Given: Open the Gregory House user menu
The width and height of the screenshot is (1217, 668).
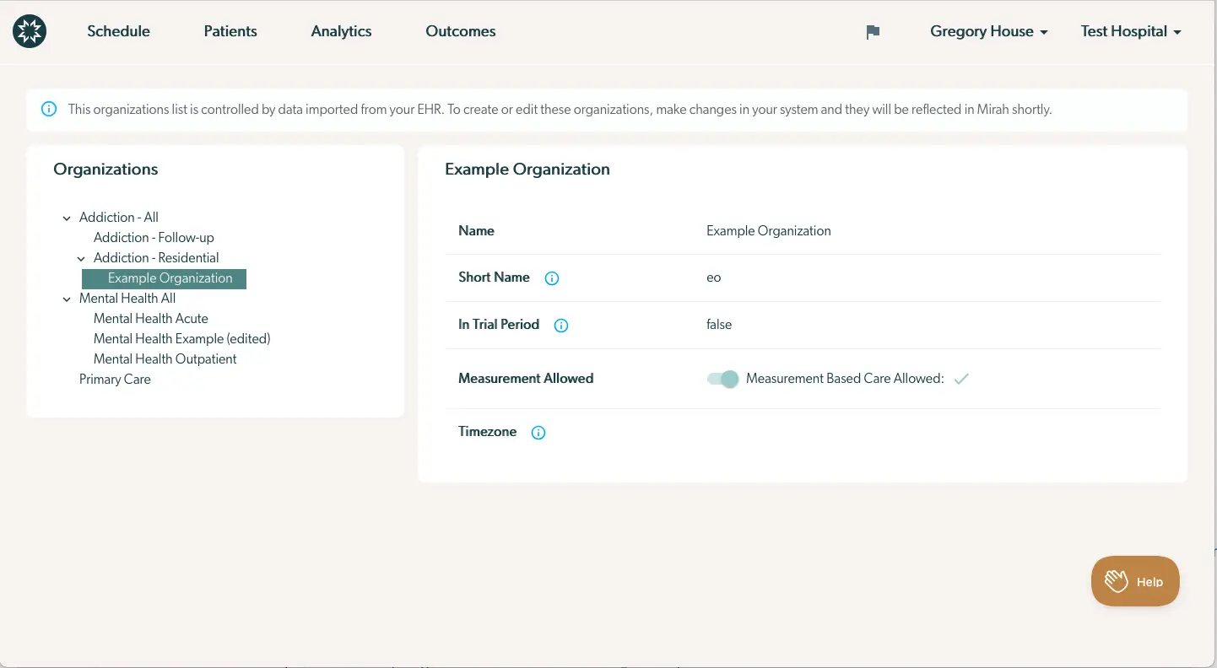Looking at the screenshot, I should [988, 31].
